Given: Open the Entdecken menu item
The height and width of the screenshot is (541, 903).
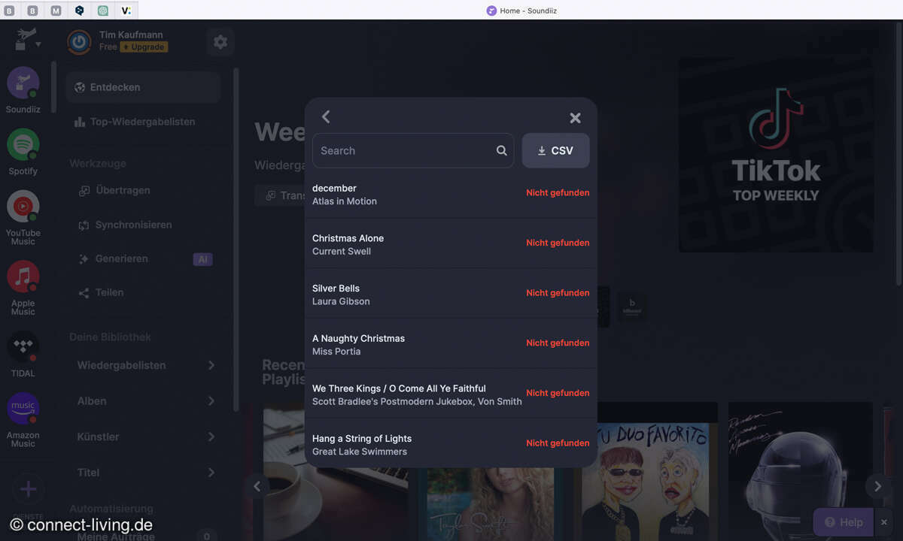Looking at the screenshot, I should click(x=143, y=87).
